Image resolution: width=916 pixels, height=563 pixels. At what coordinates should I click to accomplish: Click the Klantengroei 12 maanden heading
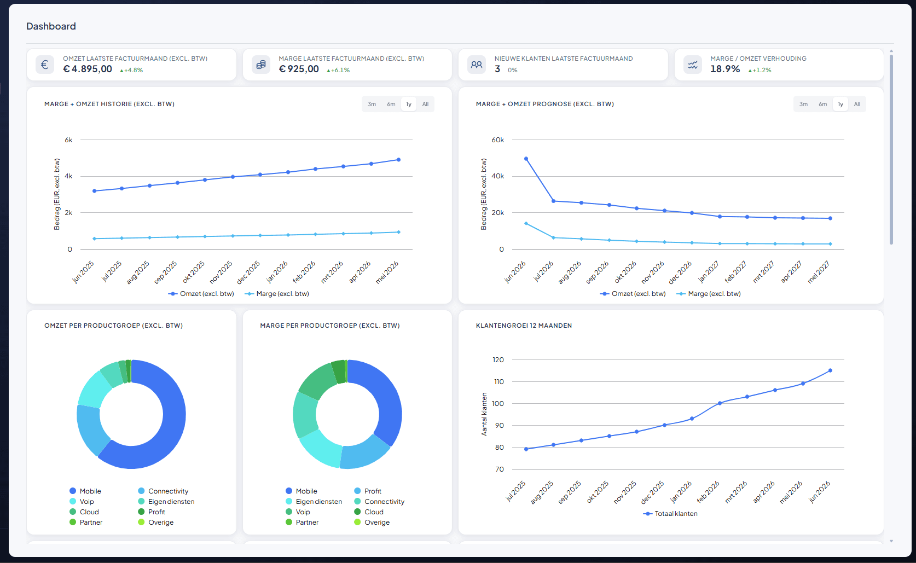pos(524,326)
